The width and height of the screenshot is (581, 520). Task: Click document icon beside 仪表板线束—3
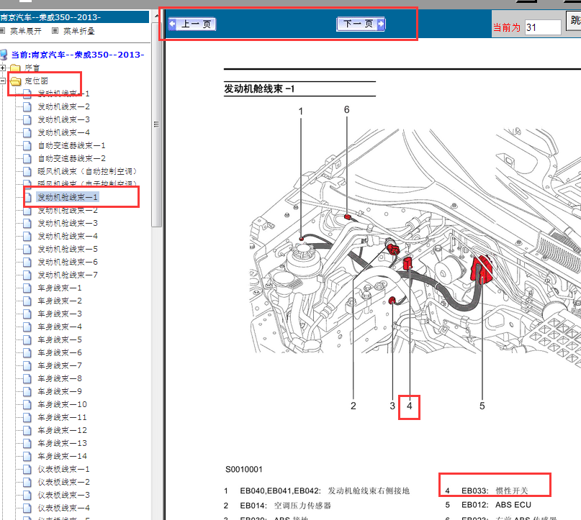(27, 496)
